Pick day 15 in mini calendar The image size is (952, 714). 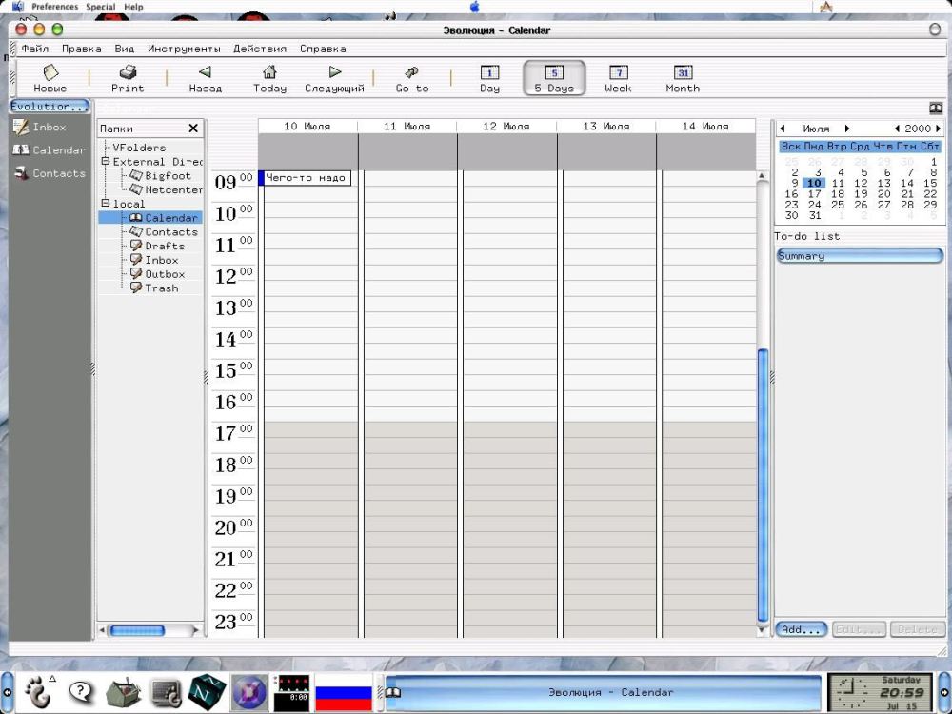930,183
